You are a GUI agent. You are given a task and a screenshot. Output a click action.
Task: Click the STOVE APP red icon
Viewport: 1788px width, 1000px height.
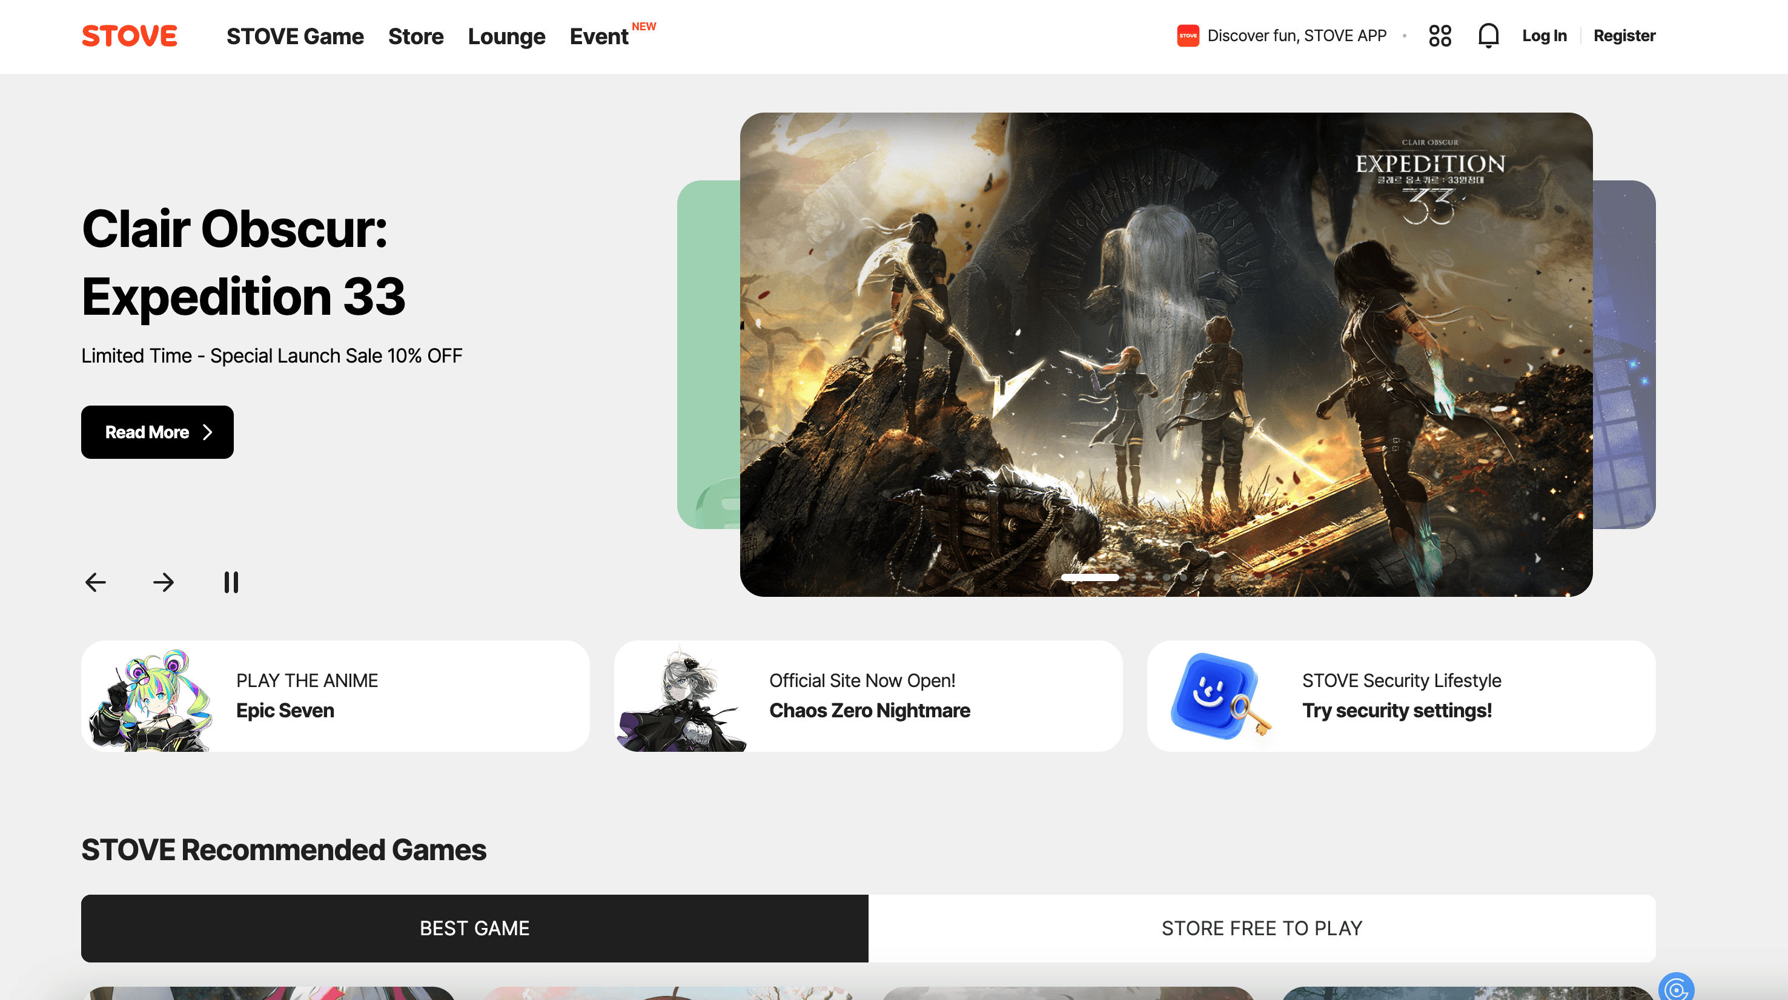point(1188,36)
